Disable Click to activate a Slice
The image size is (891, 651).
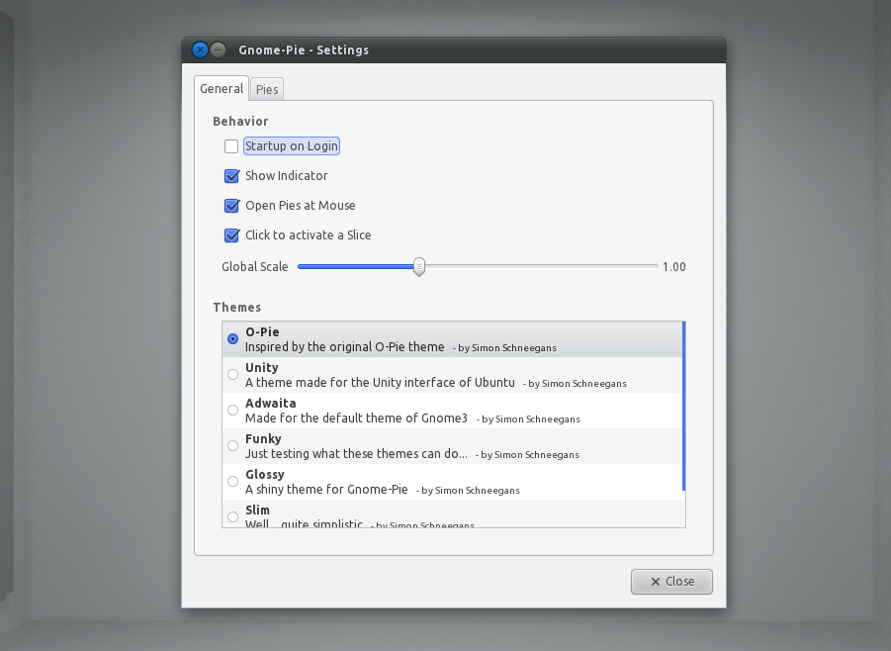(231, 234)
